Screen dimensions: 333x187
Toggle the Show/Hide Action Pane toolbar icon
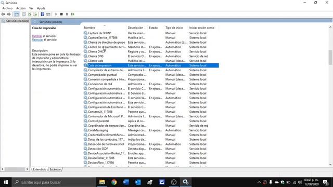[x=48, y=14]
